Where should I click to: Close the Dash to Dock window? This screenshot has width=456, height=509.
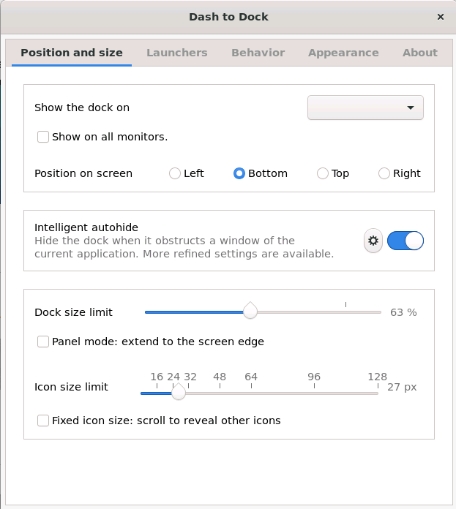tap(441, 17)
